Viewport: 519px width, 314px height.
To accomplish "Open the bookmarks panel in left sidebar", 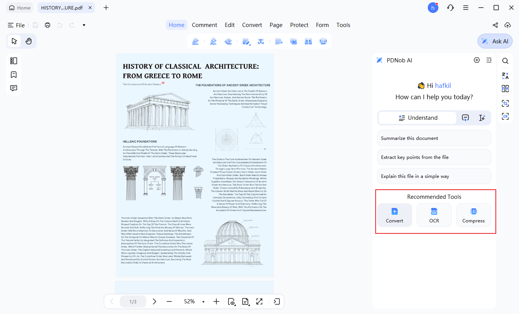I will click(x=14, y=75).
